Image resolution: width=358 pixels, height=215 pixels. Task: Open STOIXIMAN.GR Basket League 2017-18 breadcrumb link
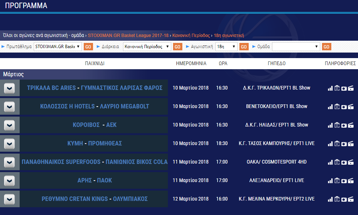(128, 35)
